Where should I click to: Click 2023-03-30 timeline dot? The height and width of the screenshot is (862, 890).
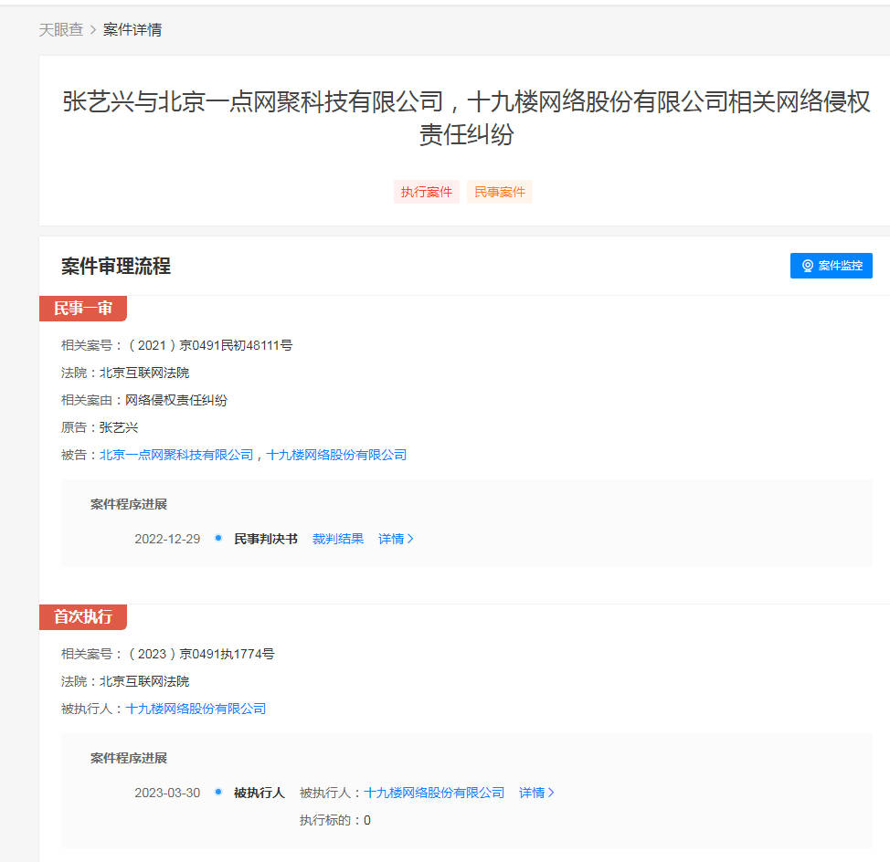tap(218, 793)
